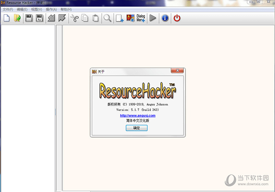Click the right-pointing flag arrow toolbar icon
275x192 pixels.
tap(62, 18)
